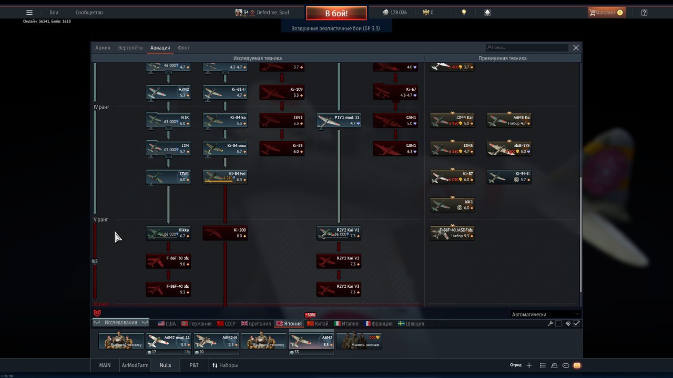Click the В бой! battle button
The image size is (673, 378).
click(336, 13)
